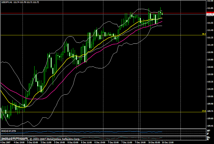Click the white 111.72 current price tag

[210, 14]
